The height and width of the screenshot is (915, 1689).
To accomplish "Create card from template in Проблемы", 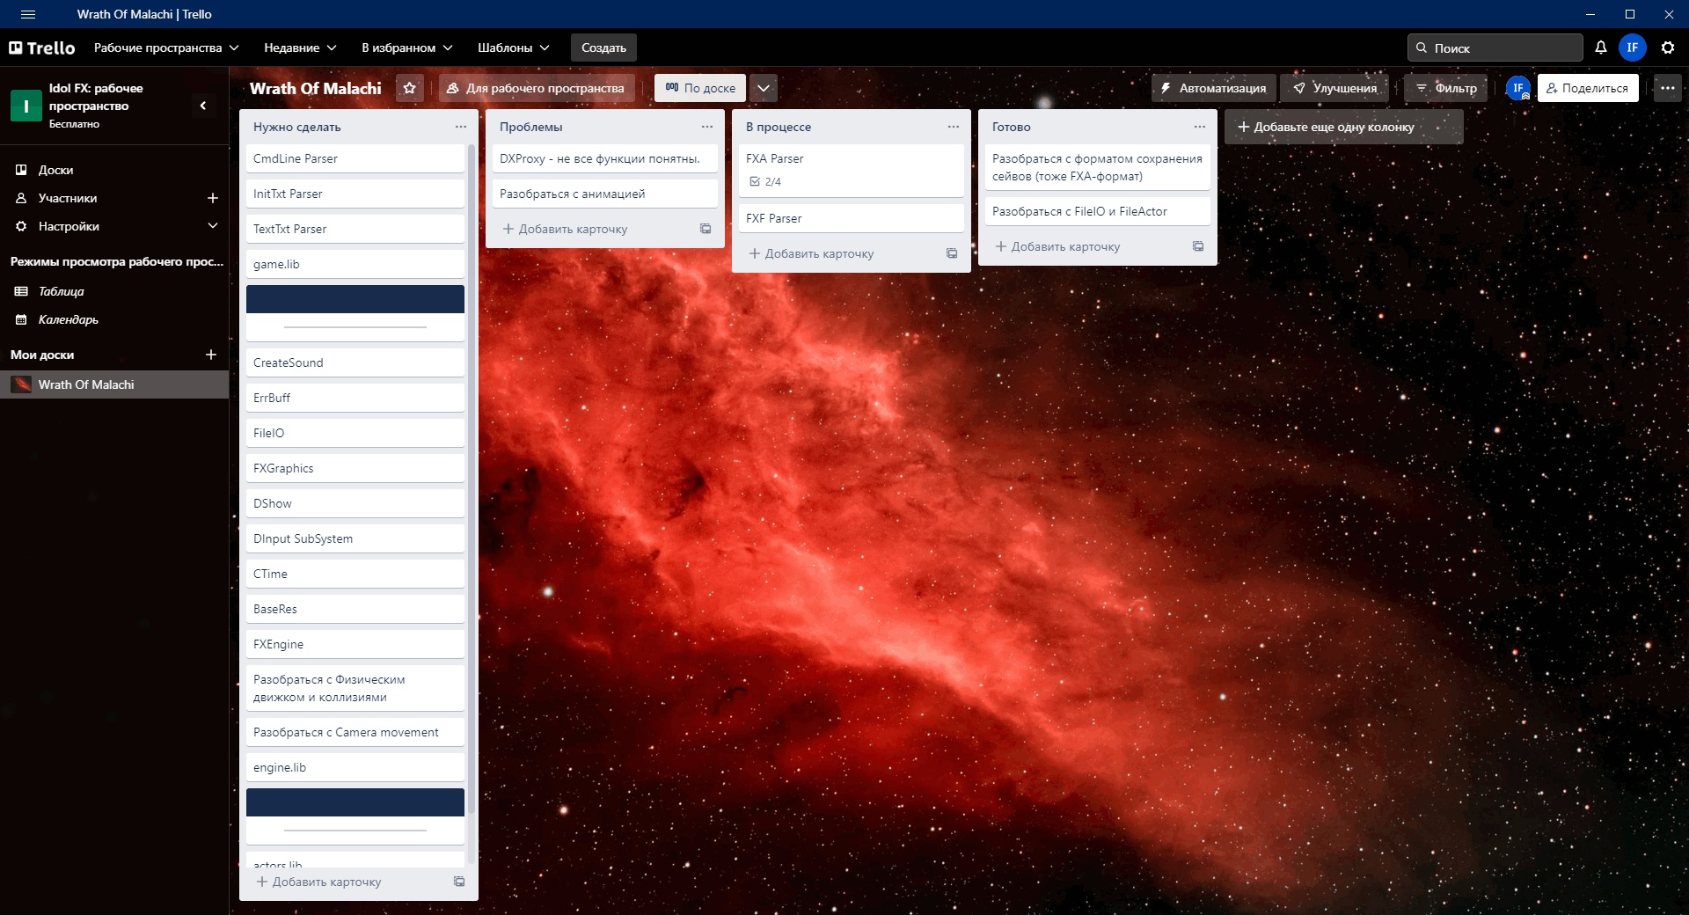I will (706, 229).
